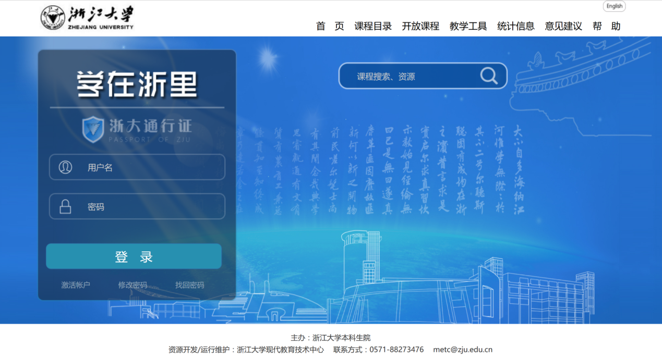
Task: Click the 找回密码 recover password link
Action: point(189,285)
